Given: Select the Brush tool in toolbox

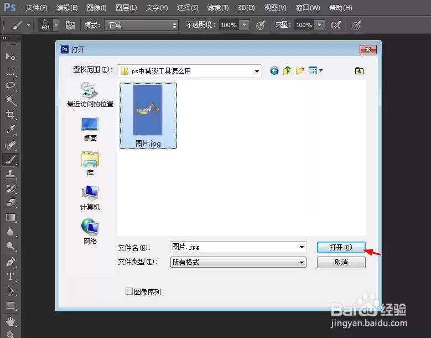Looking at the screenshot, I should point(11,160).
